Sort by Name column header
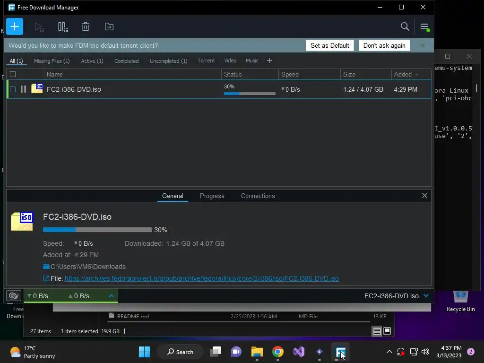484x363 pixels. [132, 74]
